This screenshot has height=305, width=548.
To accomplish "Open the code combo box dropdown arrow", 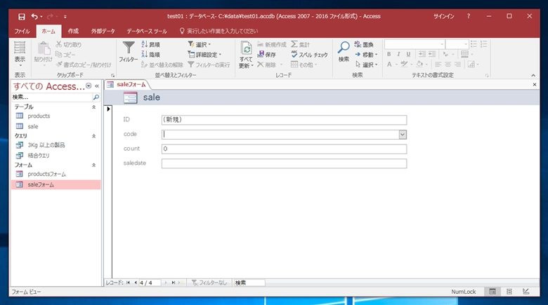I will point(403,135).
